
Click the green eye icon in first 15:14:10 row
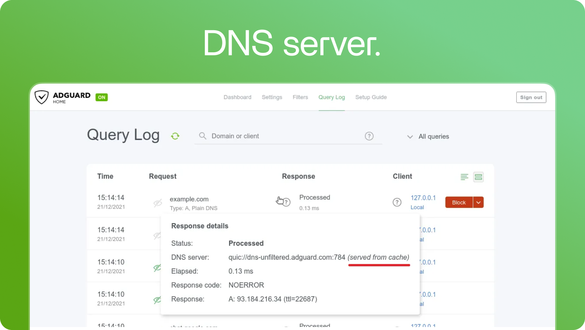point(157,267)
